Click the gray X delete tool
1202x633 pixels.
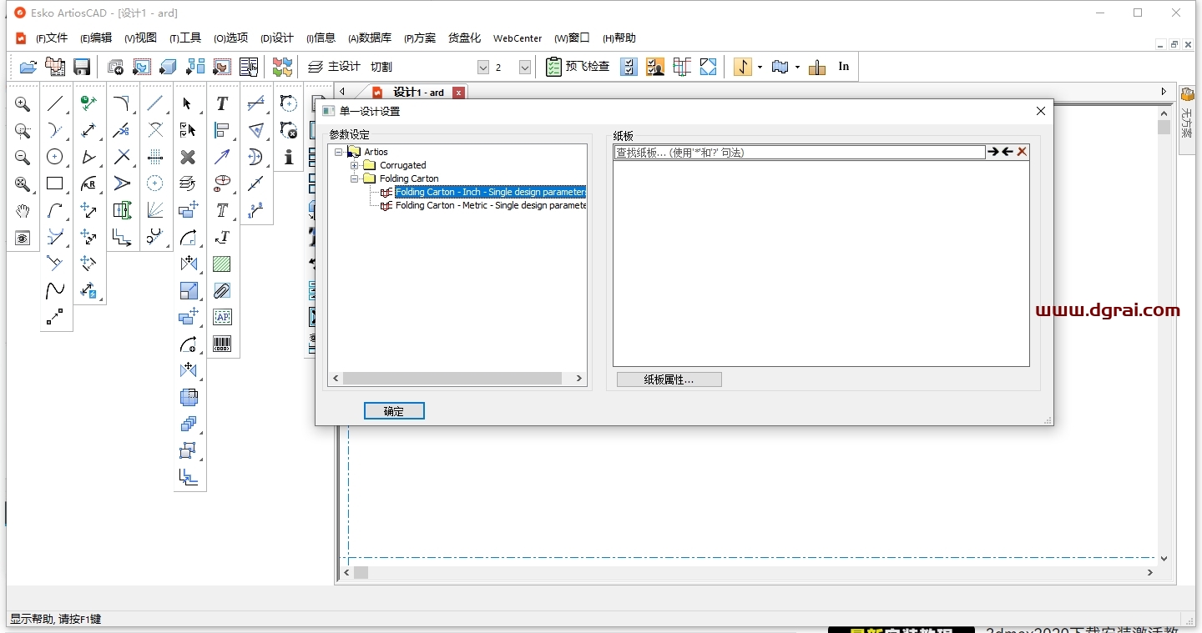click(188, 157)
